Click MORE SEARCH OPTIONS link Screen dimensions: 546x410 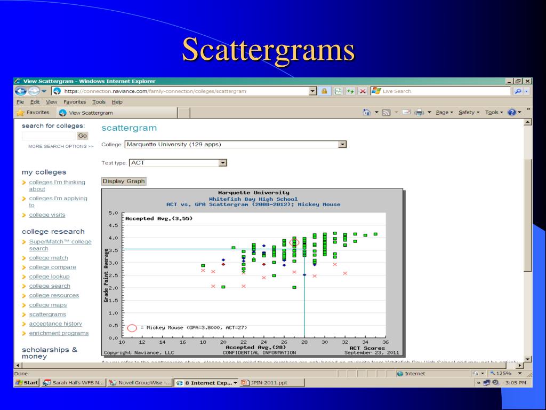click(x=61, y=146)
